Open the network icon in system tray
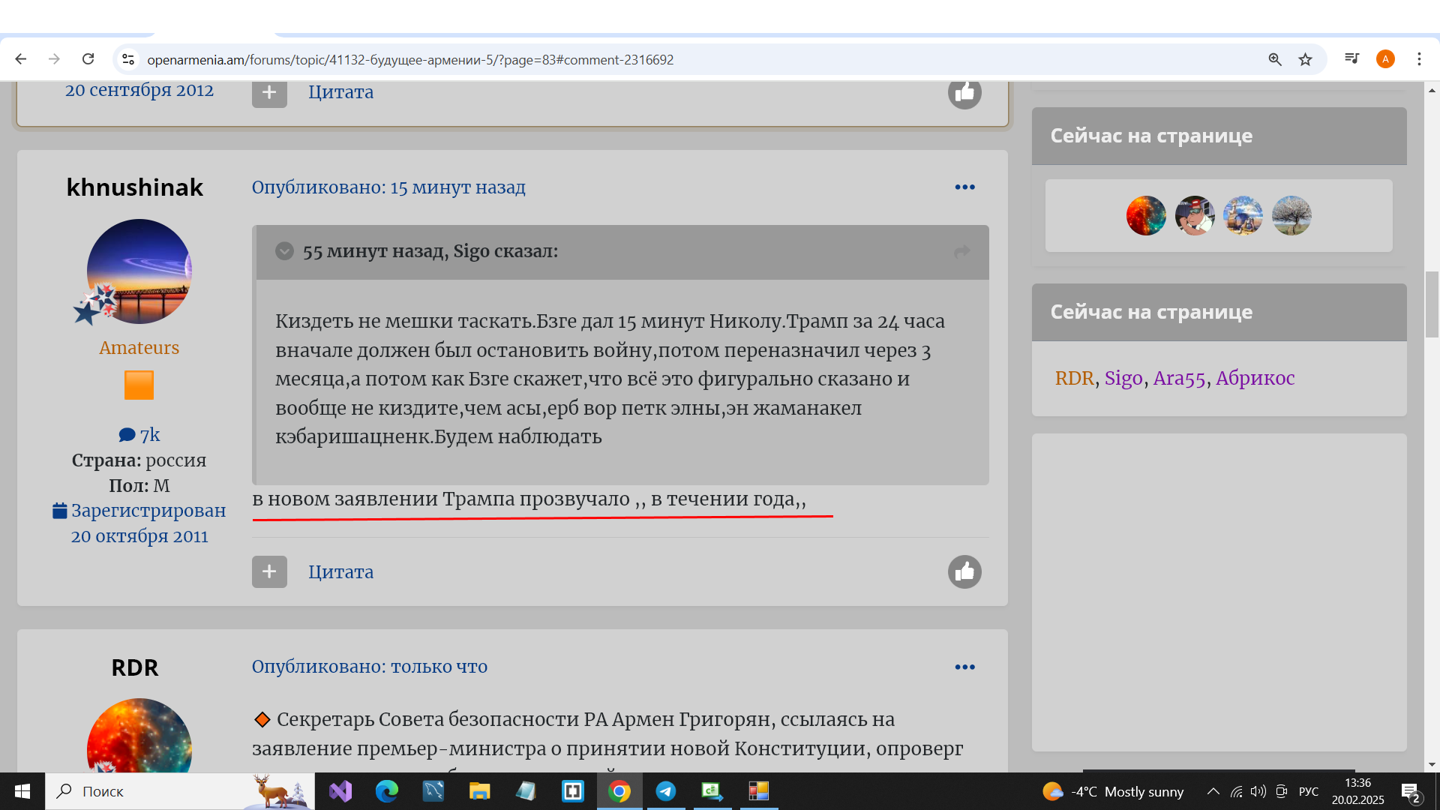The image size is (1440, 810). pyautogui.click(x=1236, y=791)
